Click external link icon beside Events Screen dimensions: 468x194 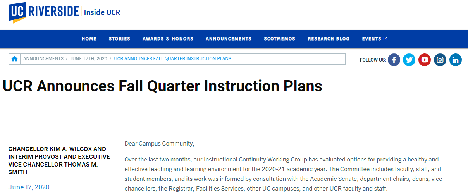tap(385, 38)
